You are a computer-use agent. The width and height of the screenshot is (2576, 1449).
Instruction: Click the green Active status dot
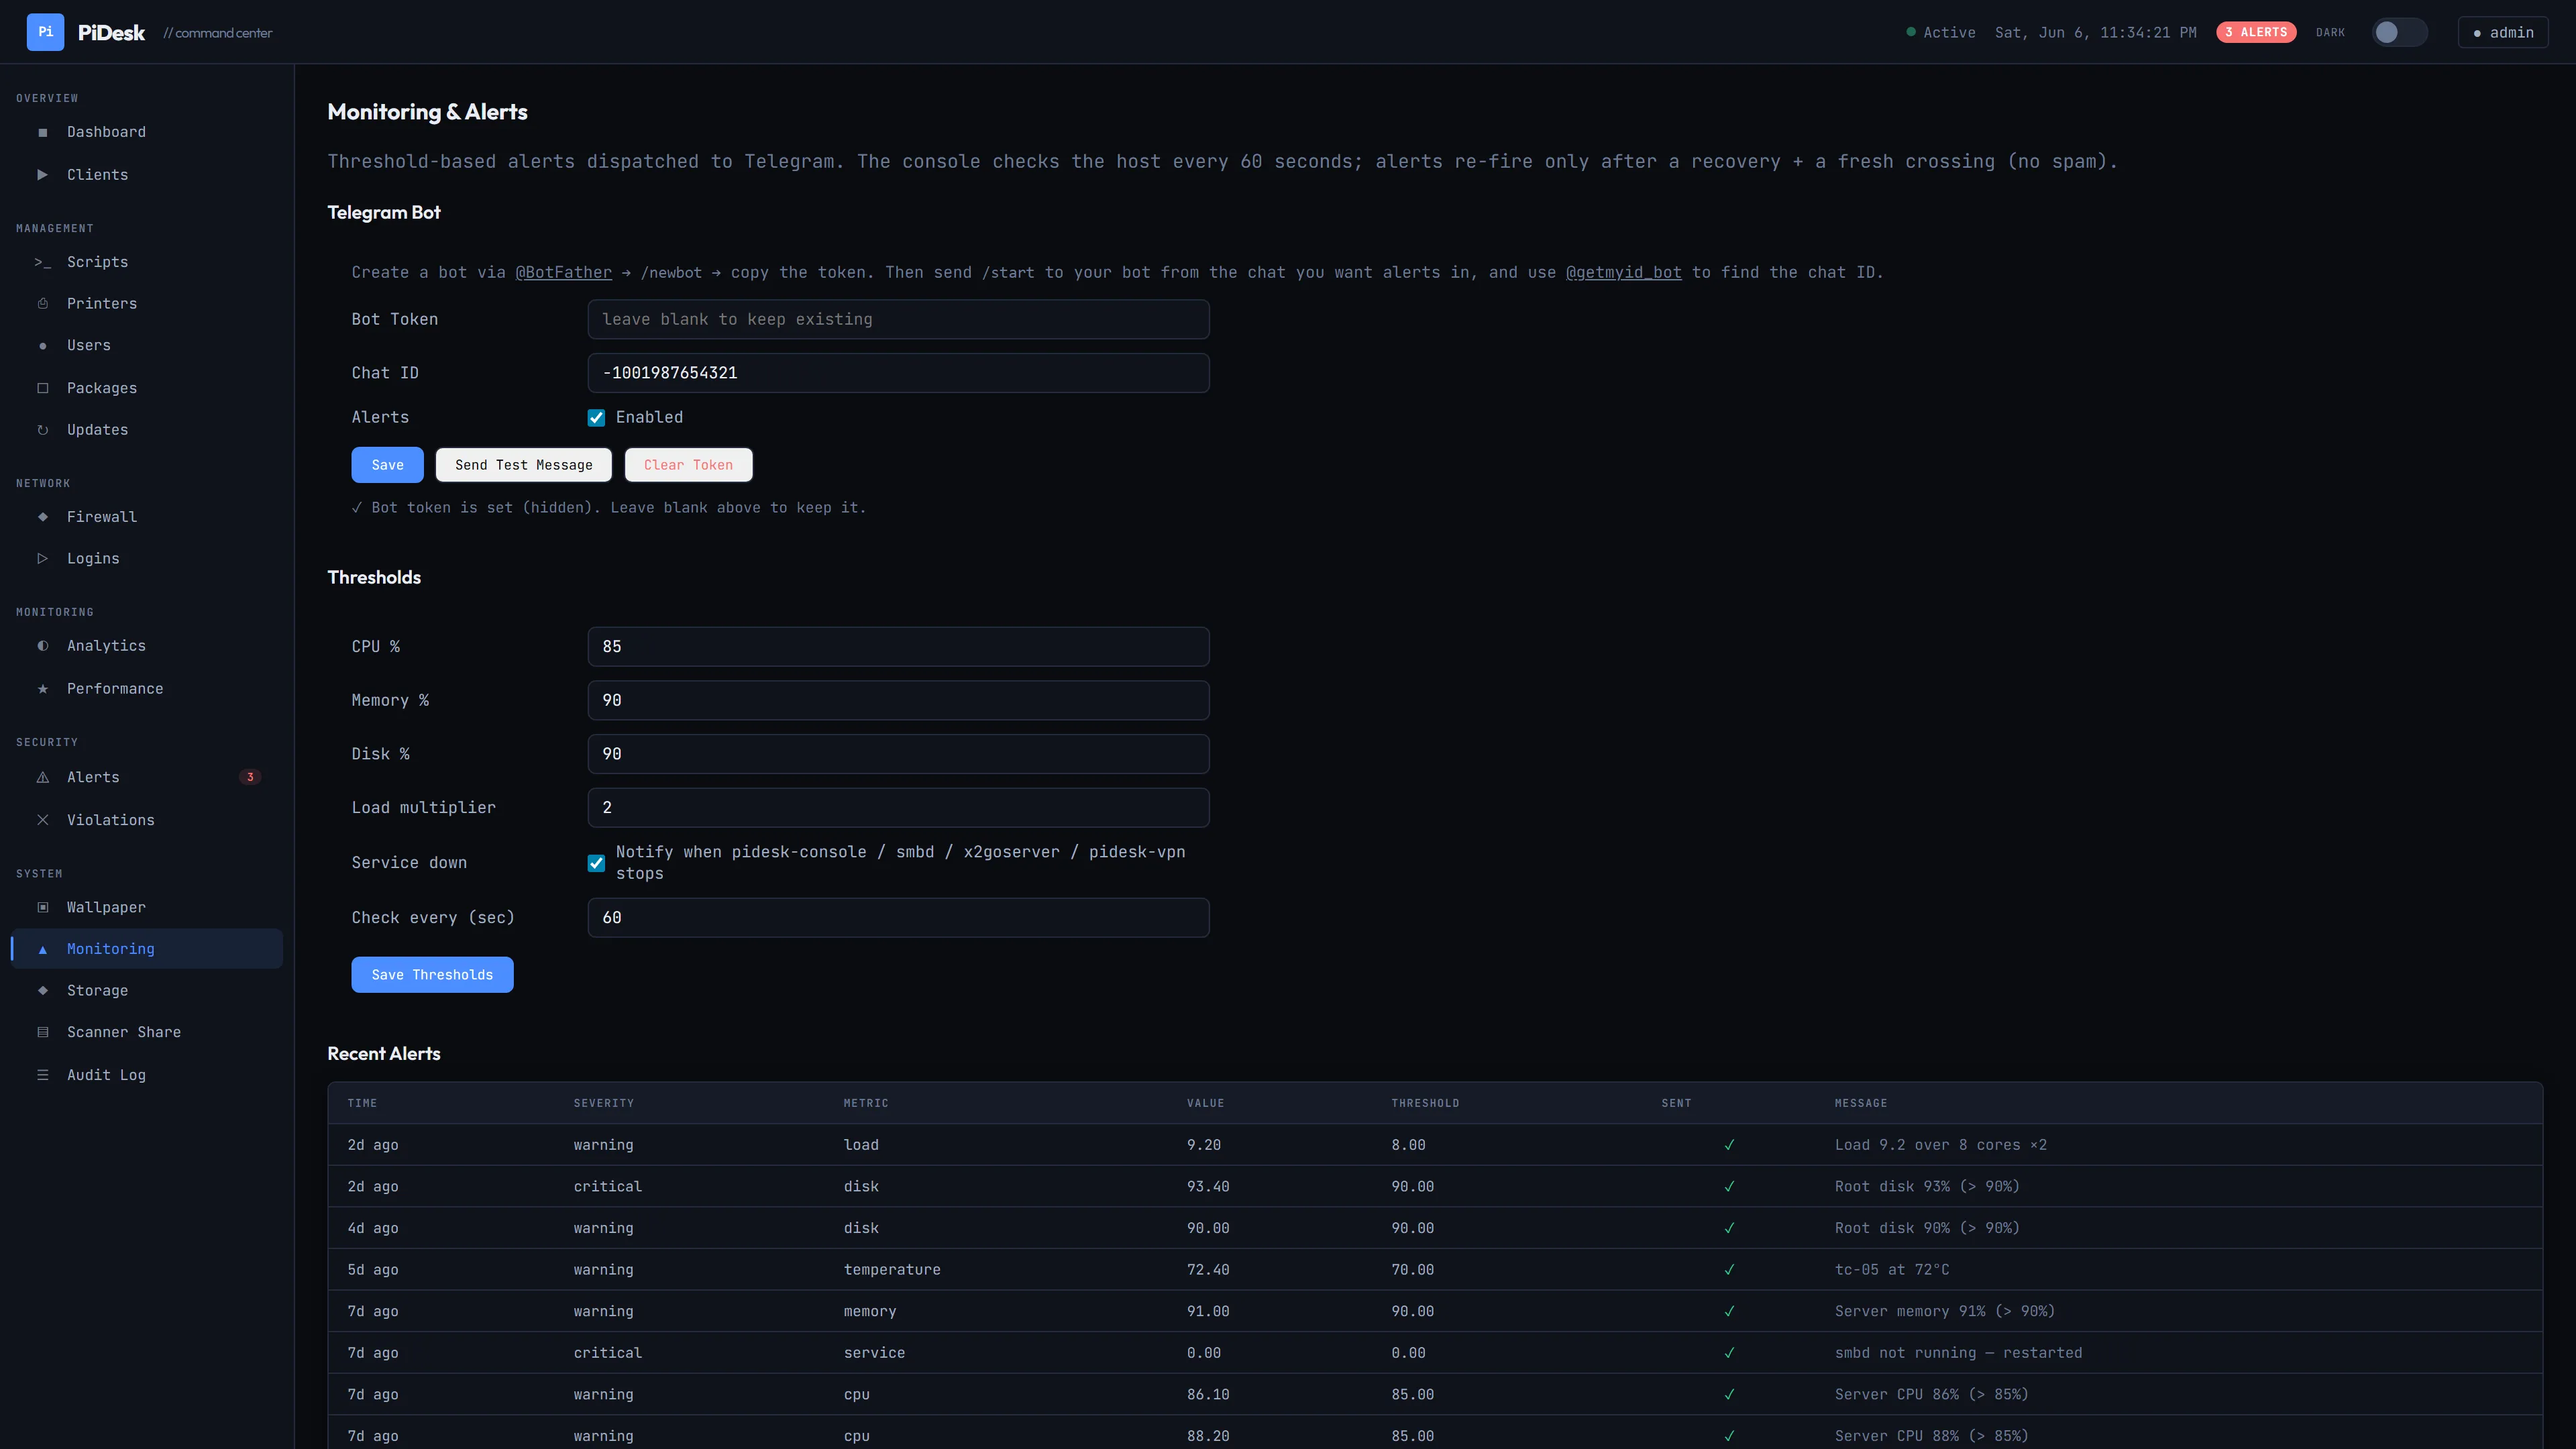tap(1911, 32)
